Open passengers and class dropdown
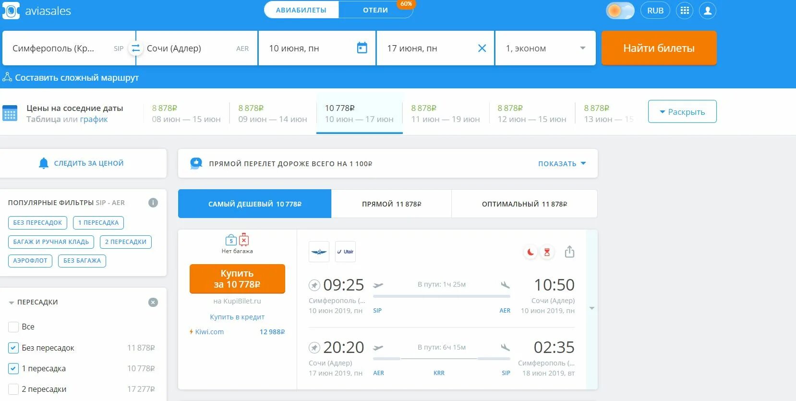 [x=545, y=48]
